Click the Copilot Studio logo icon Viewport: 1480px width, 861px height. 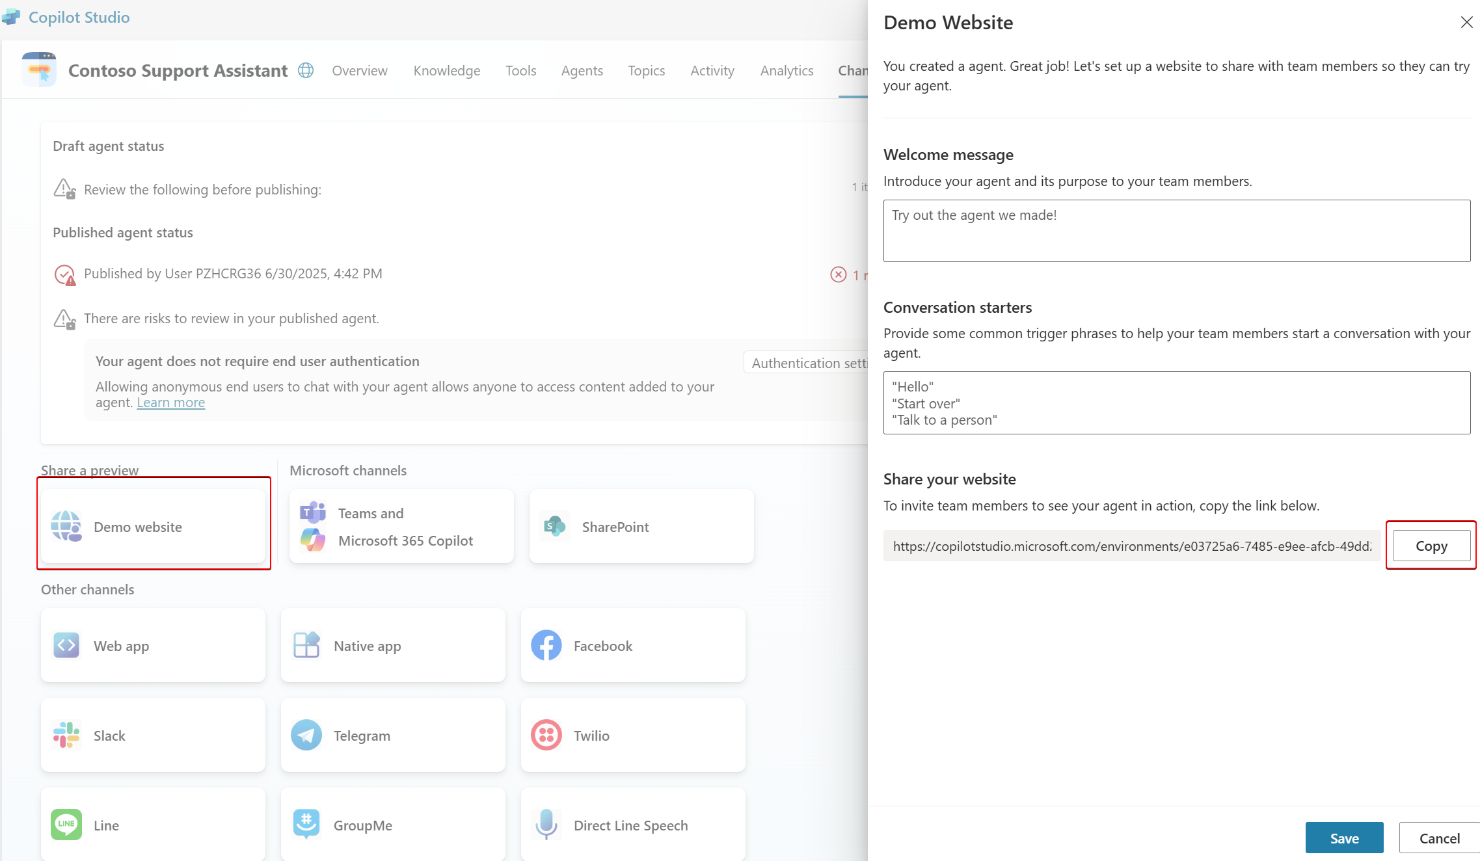[11, 17]
